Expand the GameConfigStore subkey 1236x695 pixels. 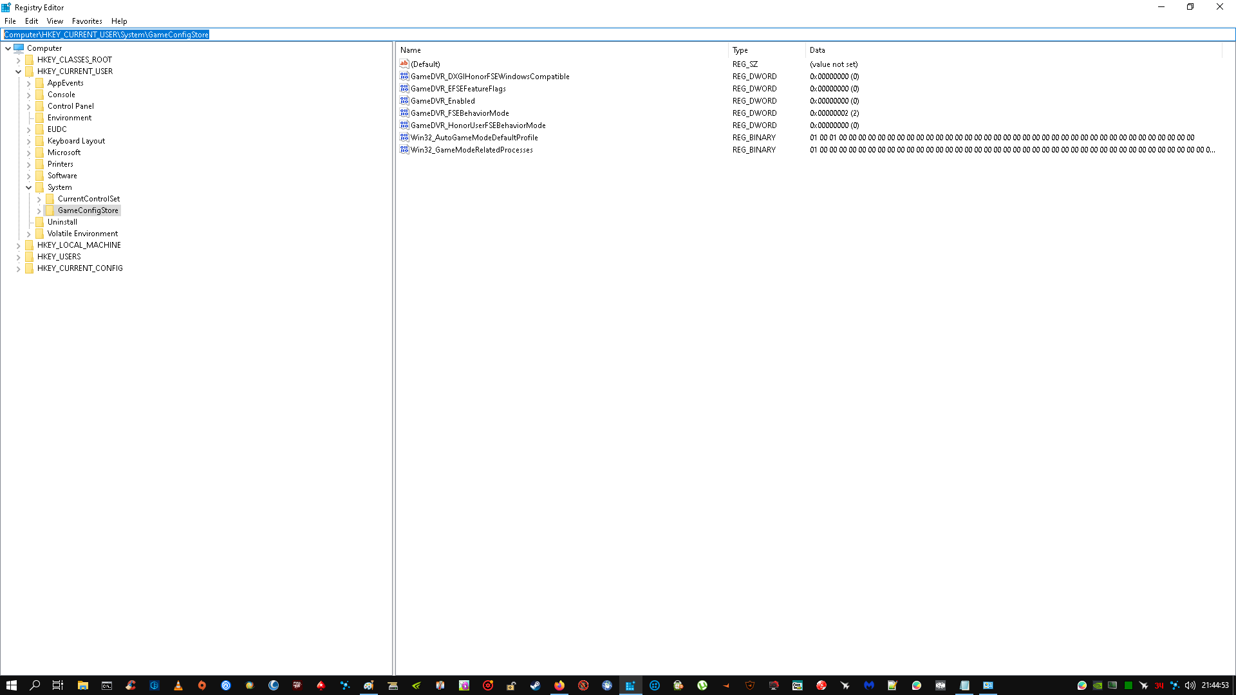click(x=39, y=210)
